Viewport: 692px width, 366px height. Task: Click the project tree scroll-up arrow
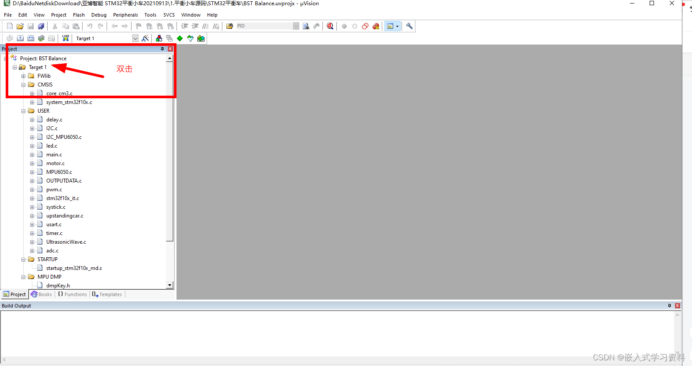point(170,58)
